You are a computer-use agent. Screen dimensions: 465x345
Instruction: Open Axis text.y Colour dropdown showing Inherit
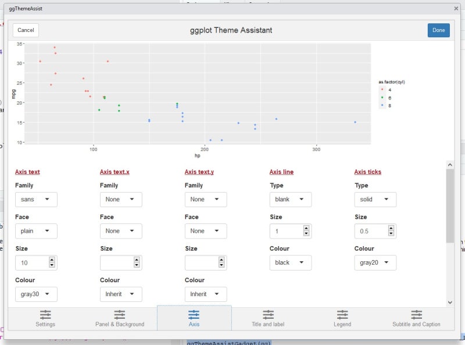[206, 294]
